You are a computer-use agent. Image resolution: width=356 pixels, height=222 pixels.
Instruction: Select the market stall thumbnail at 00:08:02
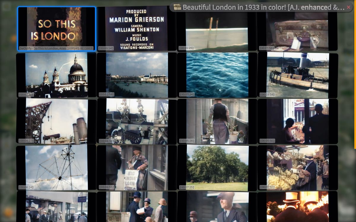[x=298, y=167]
